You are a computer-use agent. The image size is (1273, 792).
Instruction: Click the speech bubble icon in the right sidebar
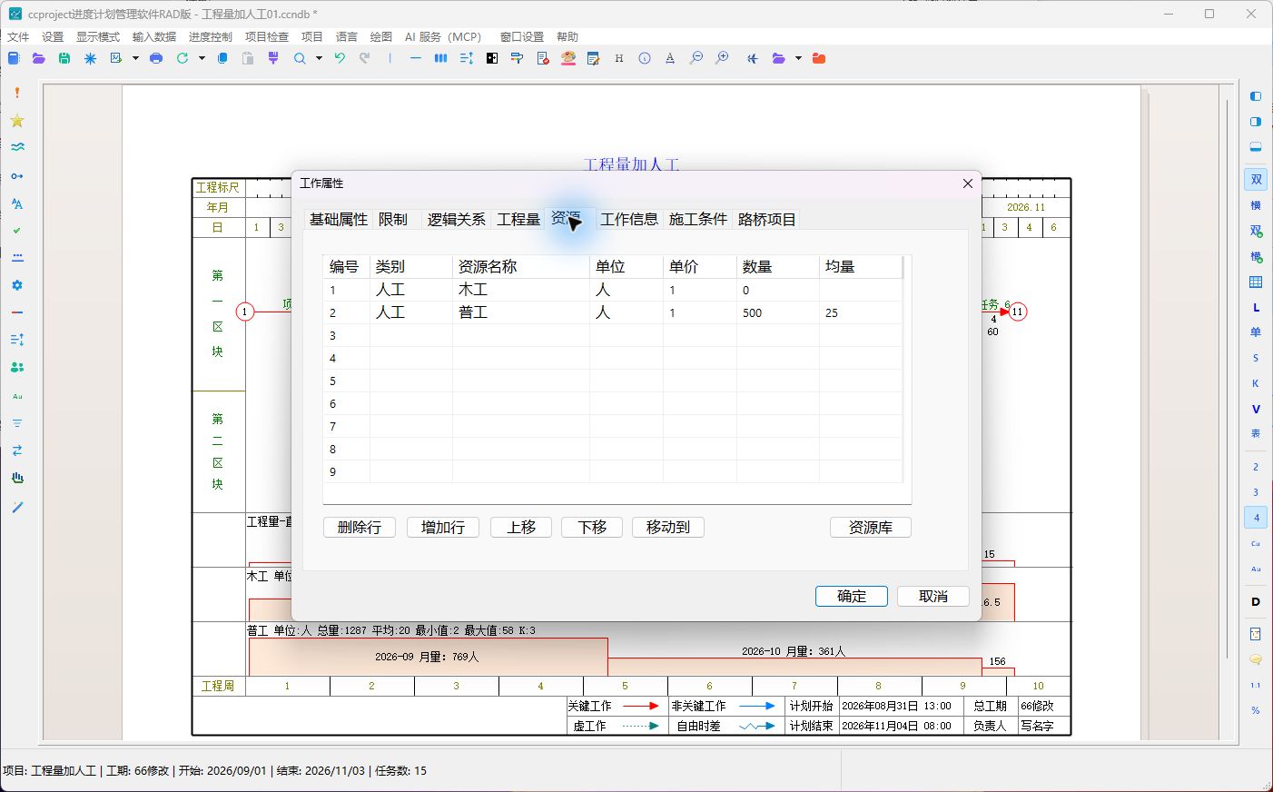pyautogui.click(x=1256, y=659)
